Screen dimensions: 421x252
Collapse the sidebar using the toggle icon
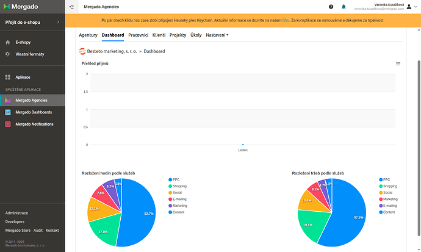pos(71,7)
